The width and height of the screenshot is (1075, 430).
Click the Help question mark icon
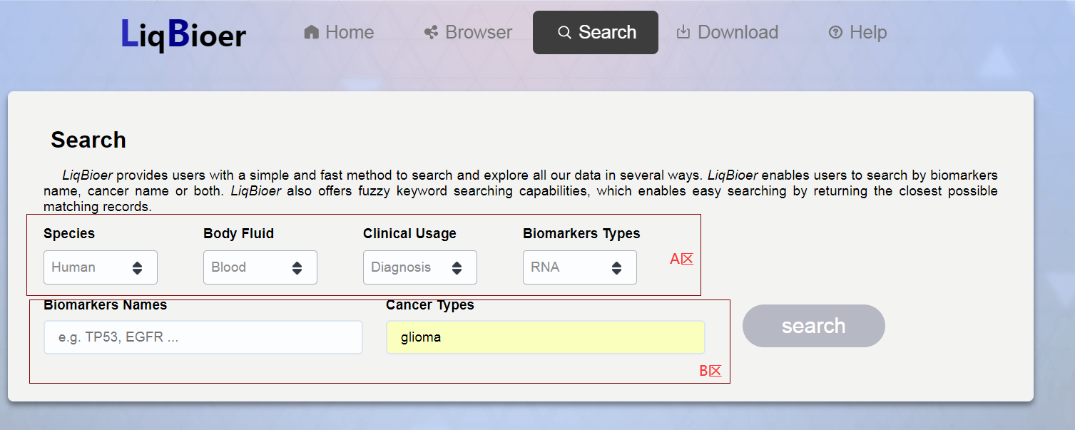click(x=835, y=32)
